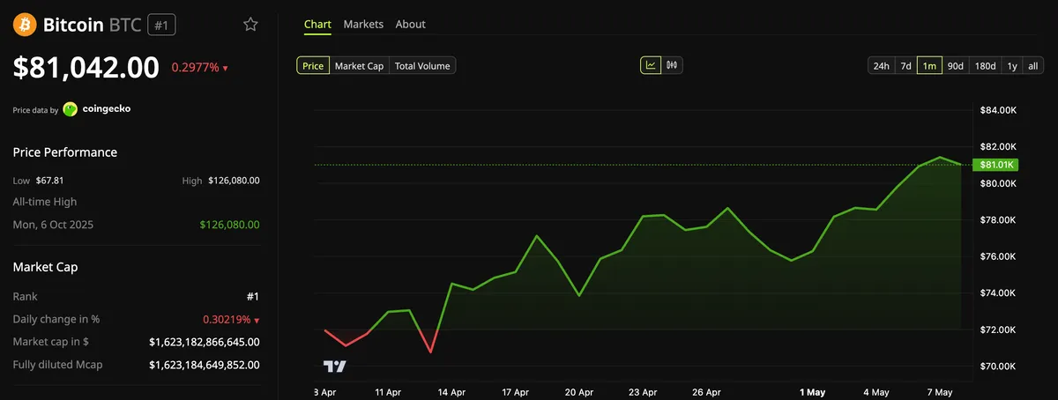The width and height of the screenshot is (1058, 400).
Task: Click the Price Performance heading
Action: (65, 152)
